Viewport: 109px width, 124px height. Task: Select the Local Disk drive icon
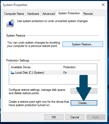tap(12, 73)
